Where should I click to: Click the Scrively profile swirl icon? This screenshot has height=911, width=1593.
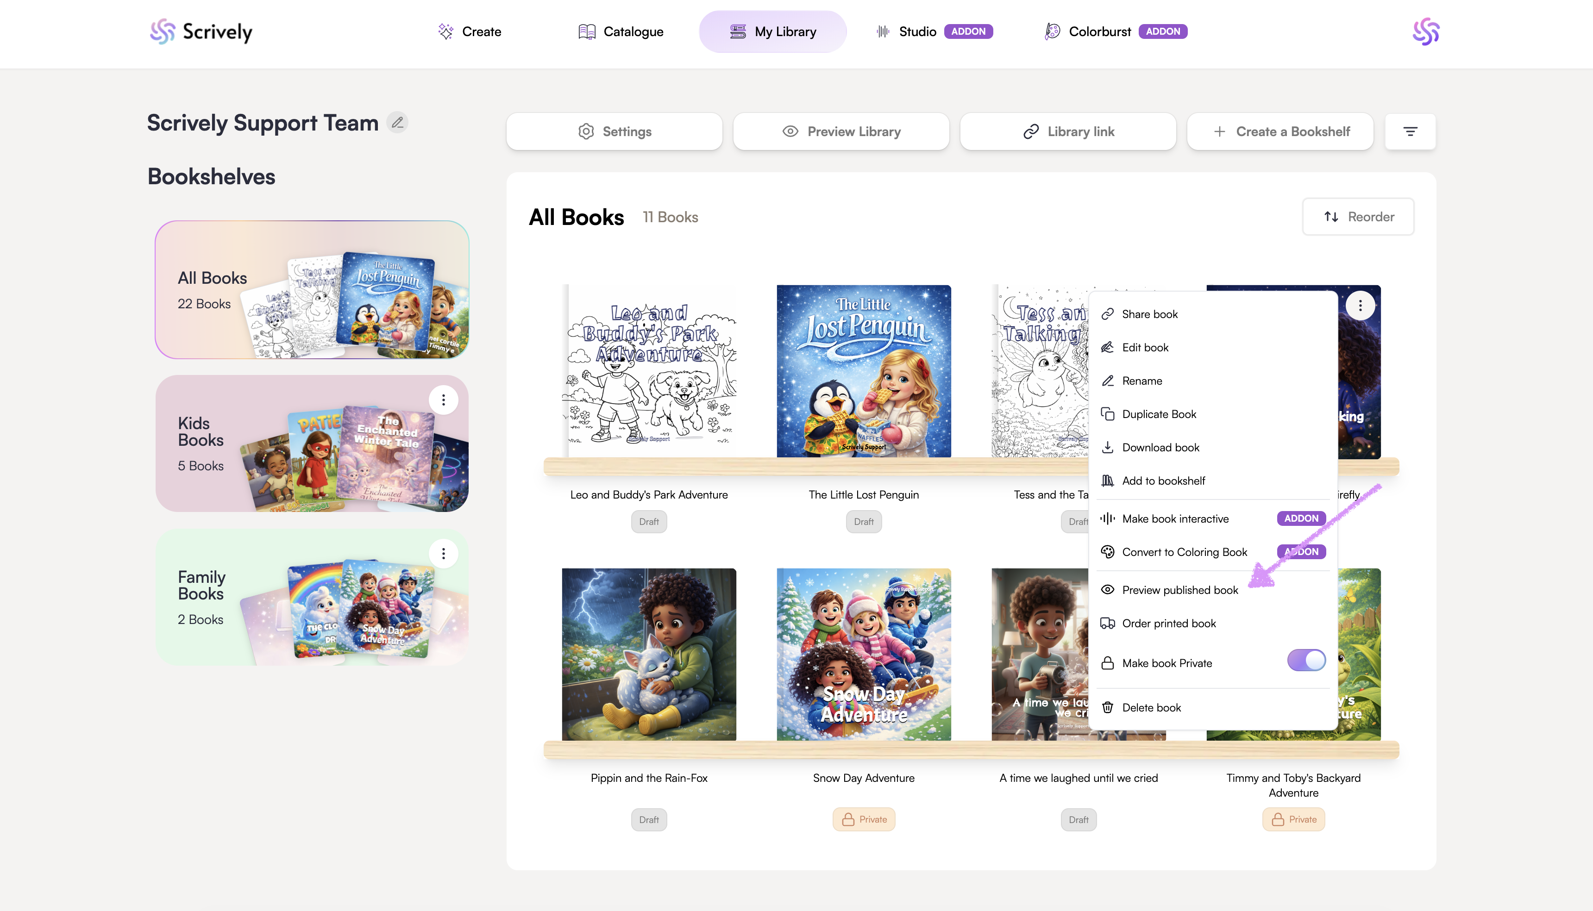(x=1425, y=31)
